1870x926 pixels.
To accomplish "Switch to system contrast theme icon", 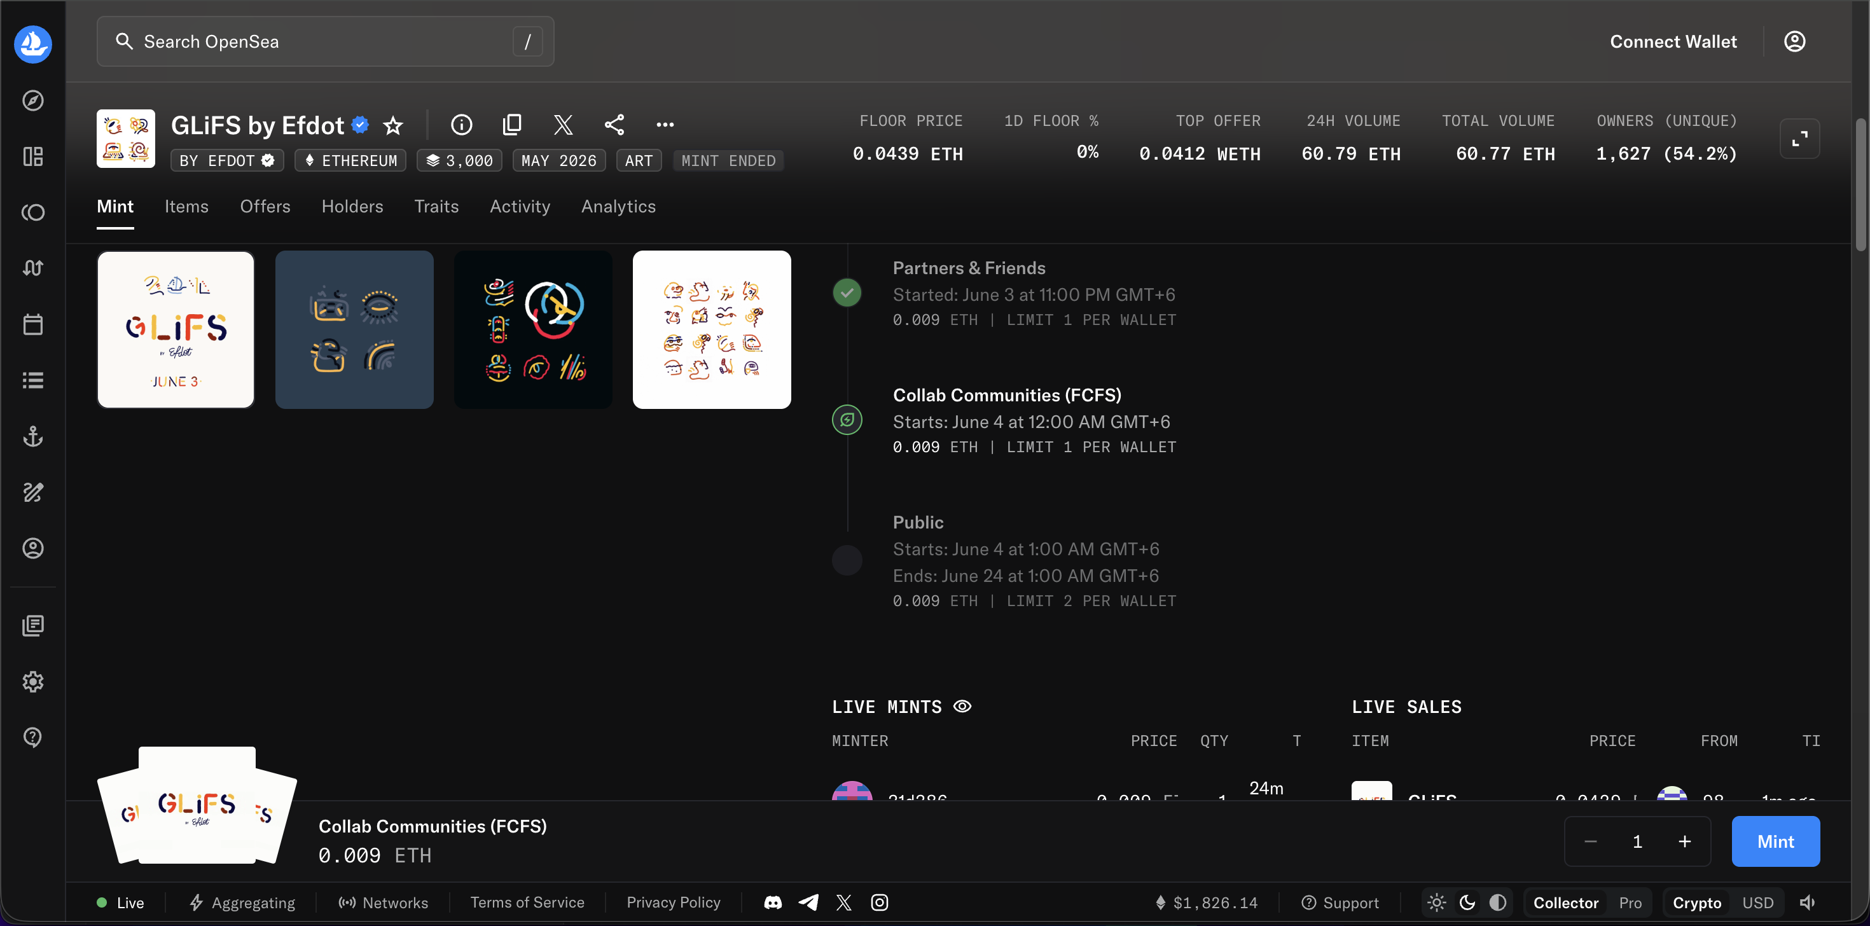I will 1498,902.
